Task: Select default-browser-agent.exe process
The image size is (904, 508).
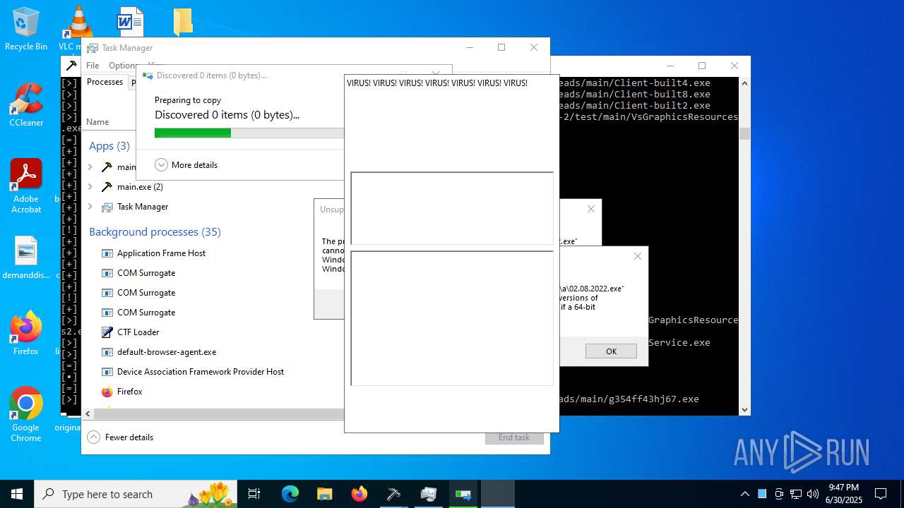Action: [167, 352]
